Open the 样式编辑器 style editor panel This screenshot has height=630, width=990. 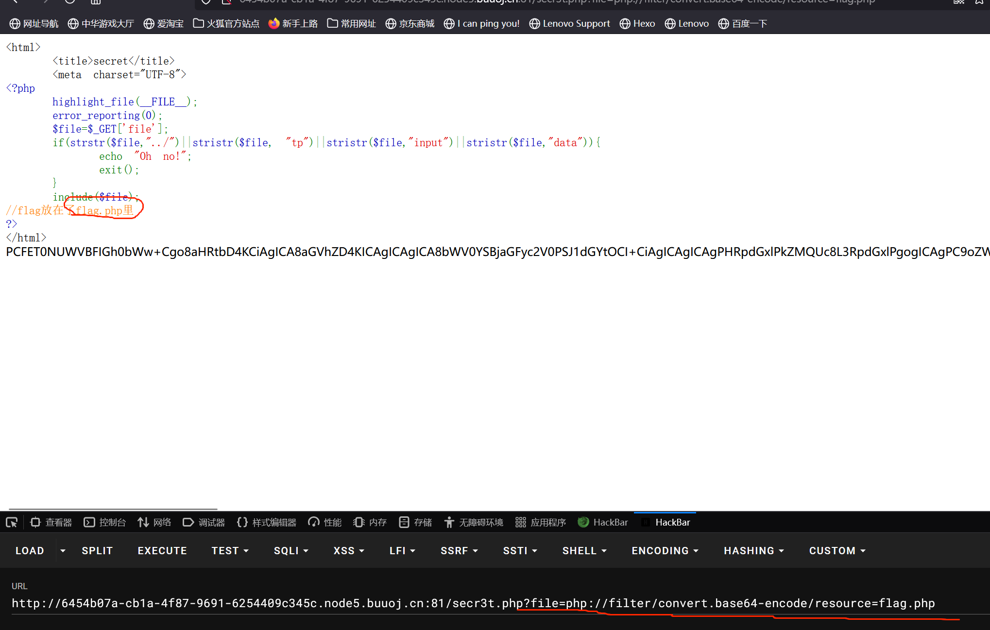[x=267, y=522]
